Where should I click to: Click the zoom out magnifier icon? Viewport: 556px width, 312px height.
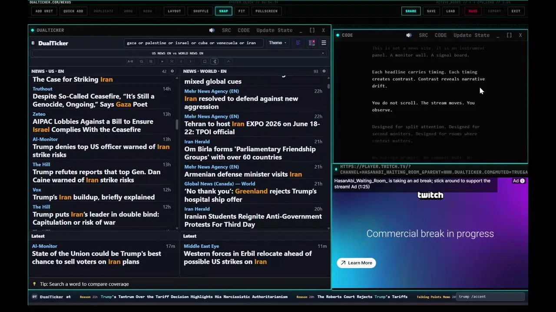click(142, 62)
